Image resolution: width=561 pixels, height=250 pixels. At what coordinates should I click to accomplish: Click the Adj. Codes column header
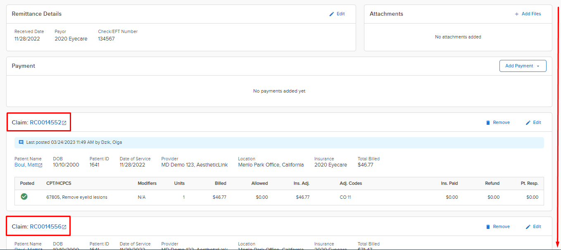[351, 183]
